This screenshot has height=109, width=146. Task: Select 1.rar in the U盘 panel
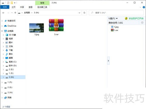114,30
